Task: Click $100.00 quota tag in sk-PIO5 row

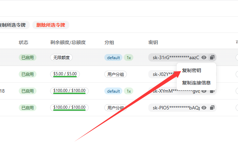Action: 69,108
